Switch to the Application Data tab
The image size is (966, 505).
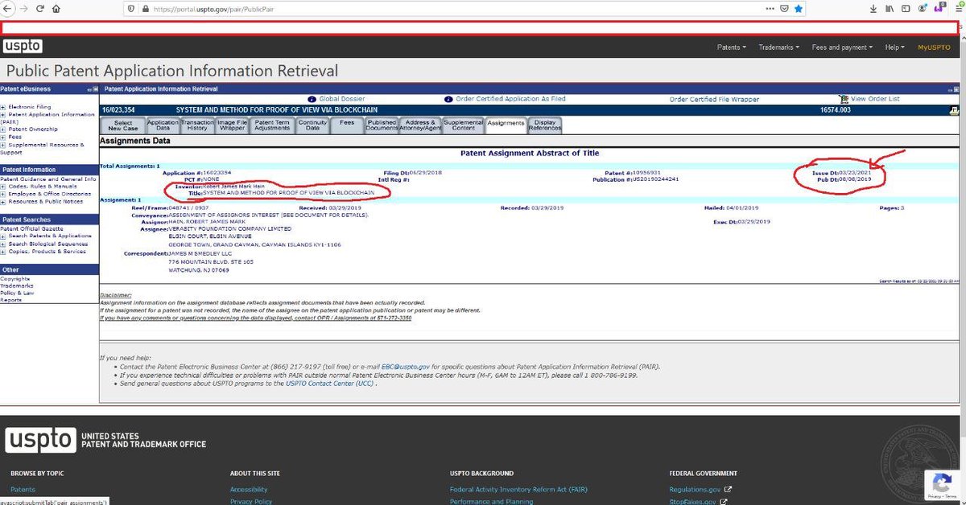coord(163,125)
